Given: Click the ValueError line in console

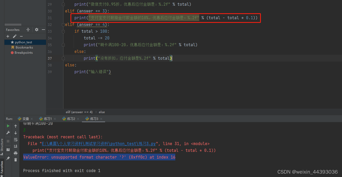Looking at the screenshot, I should 99,157.
